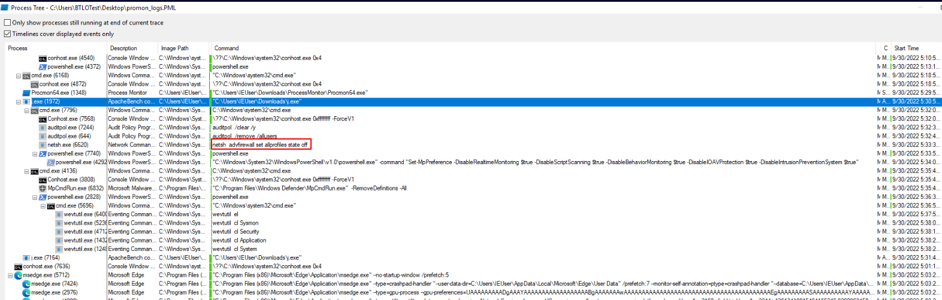This screenshot has height=300, width=942.
Task: Click the MpCmdRun.exe (6832) Defender icon
Action: [43, 189]
